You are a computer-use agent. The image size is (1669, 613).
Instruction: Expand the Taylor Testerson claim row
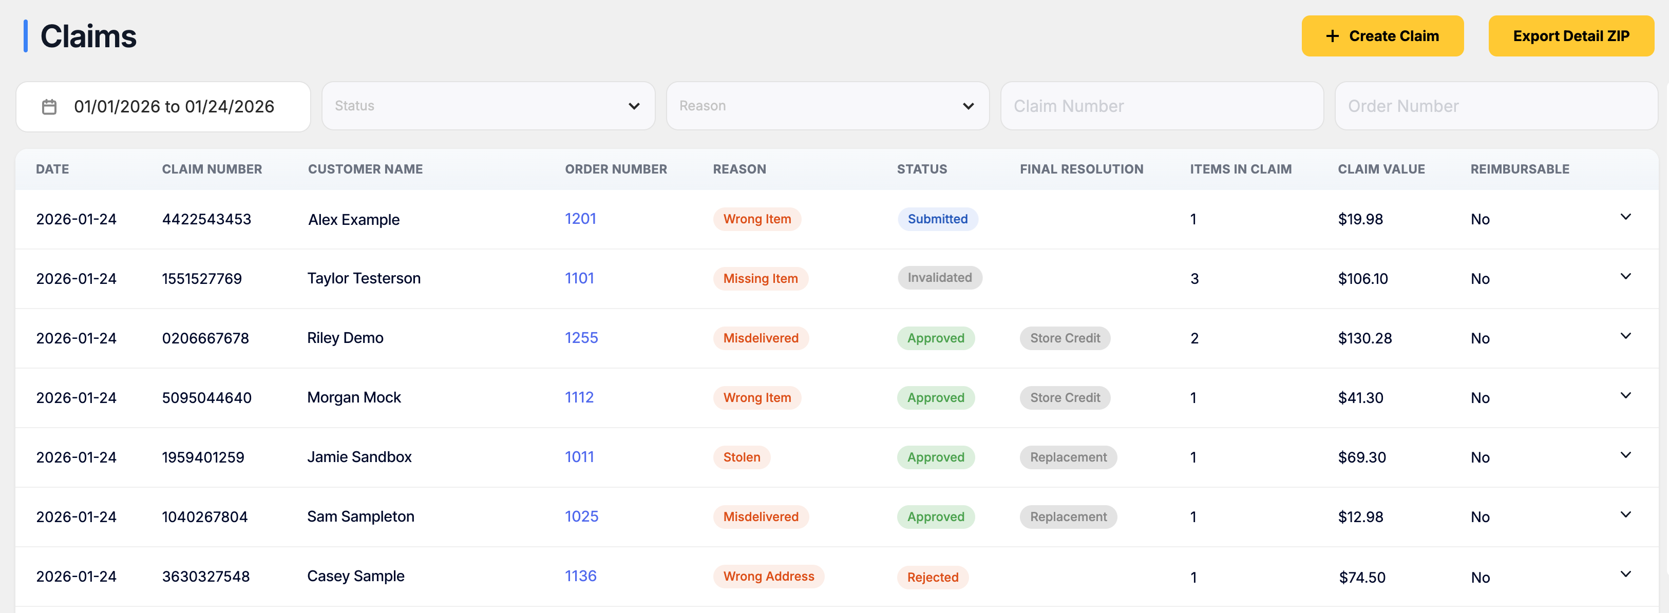coord(1625,277)
